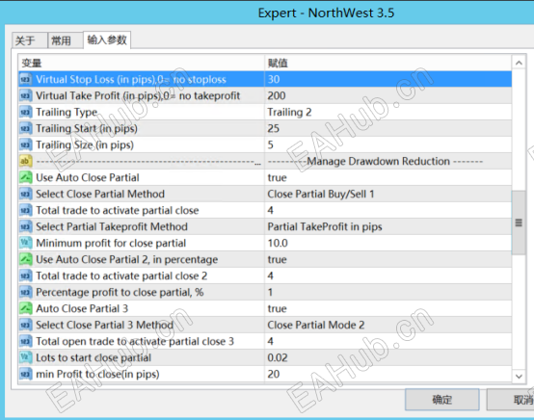Select the Percentage profit value 1
Screen dimensions: 534x420
(x=388, y=292)
